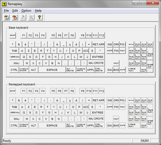The image size is (161, 145).
Task: Click ALT key on Base keyboard
Action: click(33, 70)
